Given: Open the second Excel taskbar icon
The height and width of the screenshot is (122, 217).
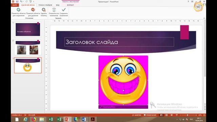Looking at the screenshot, I should point(59,119).
